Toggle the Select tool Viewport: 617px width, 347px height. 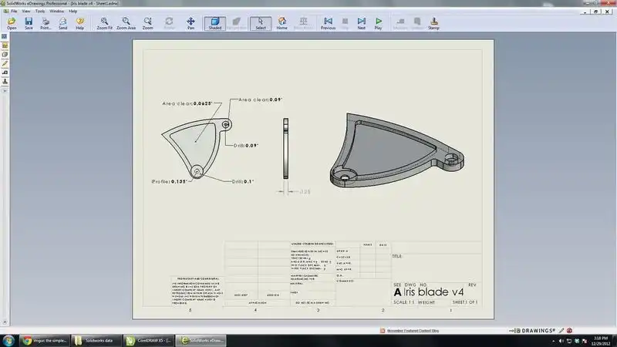(x=261, y=23)
